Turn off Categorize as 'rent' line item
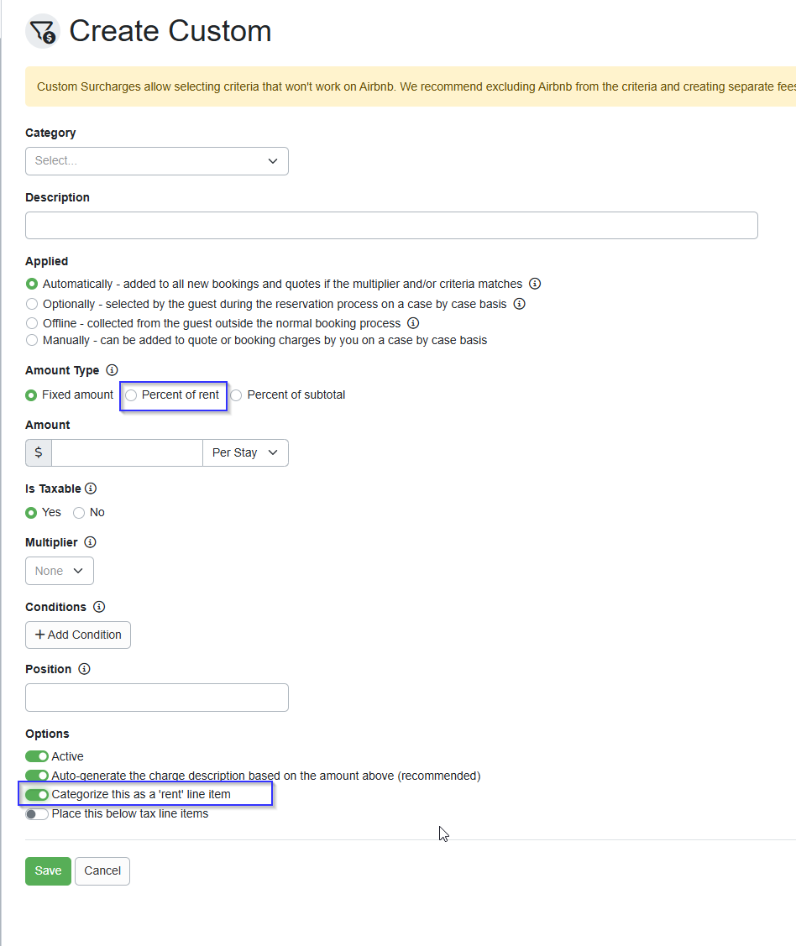The width and height of the screenshot is (796, 946). click(x=37, y=795)
